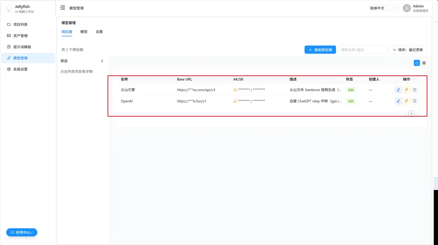Click the next page arrow
This screenshot has width=438, height=245.
(x=418, y=114)
